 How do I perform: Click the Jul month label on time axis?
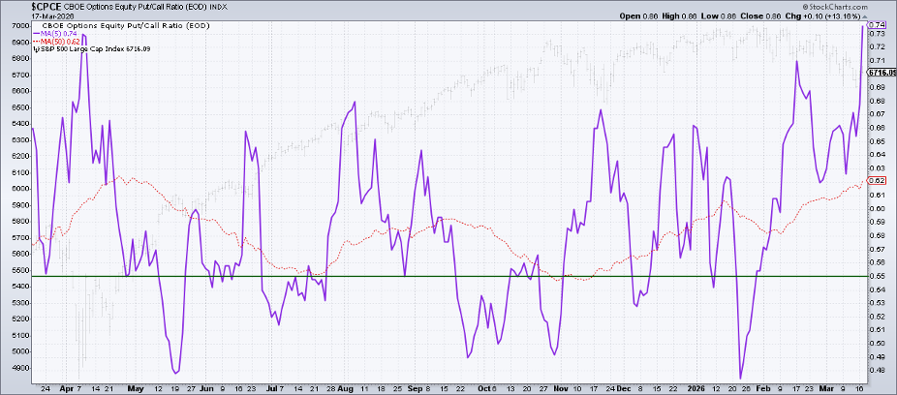tap(272, 387)
